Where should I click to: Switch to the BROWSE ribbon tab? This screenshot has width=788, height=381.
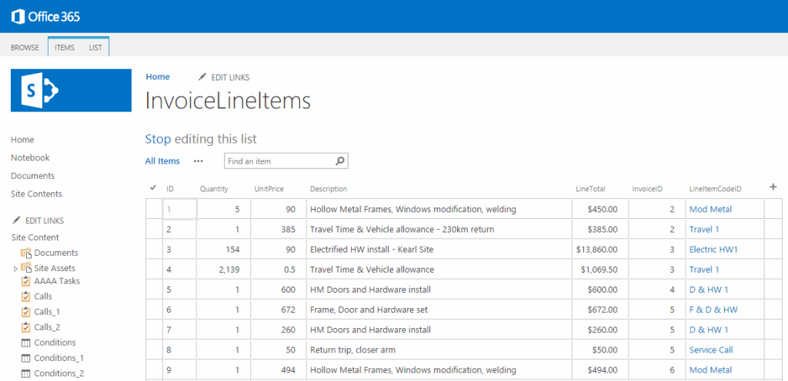[x=25, y=48]
